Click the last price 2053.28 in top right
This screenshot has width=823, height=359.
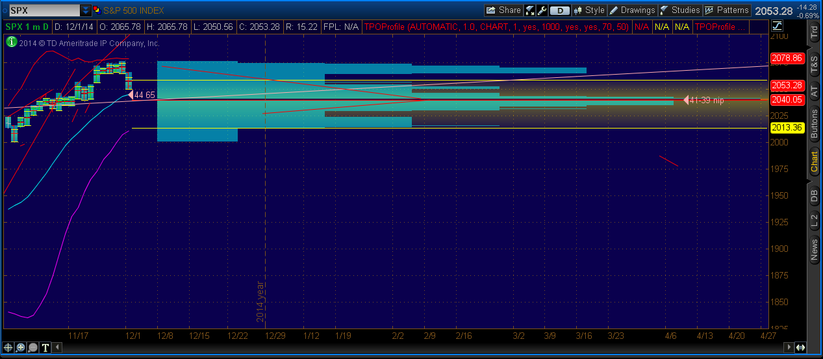tap(774, 11)
